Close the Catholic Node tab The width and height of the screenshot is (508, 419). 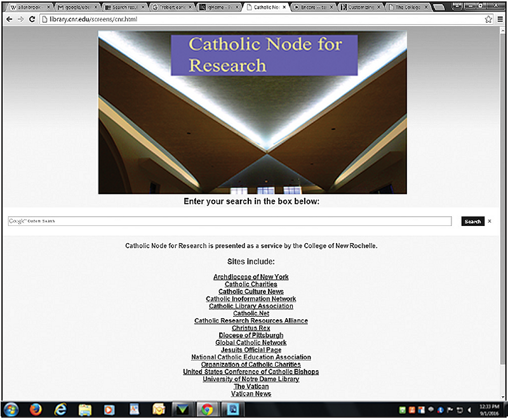284,7
